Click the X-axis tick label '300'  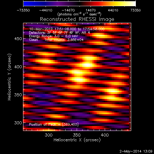tap(49, 135)
